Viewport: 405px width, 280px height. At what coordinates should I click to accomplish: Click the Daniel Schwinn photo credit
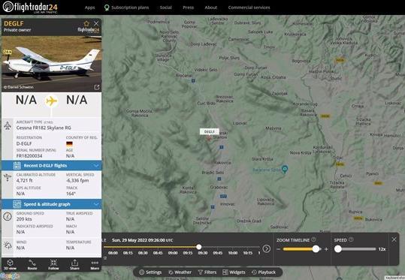(x=19, y=87)
